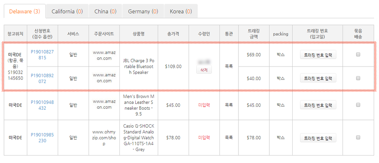Open request number P19010892072
The image size is (379, 163).
[x=42, y=78]
